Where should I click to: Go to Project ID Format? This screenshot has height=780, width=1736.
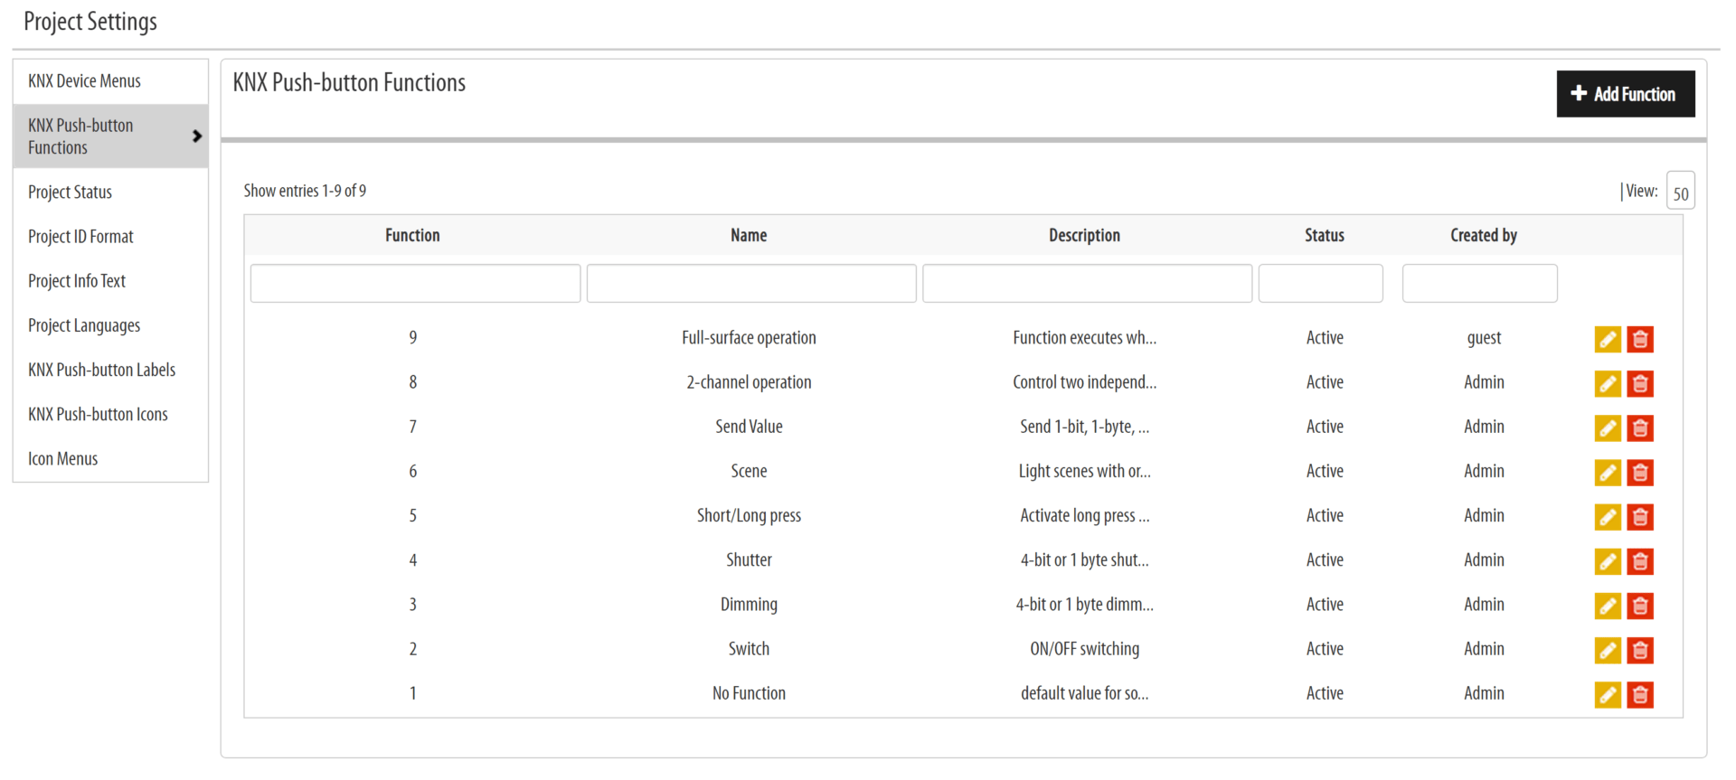[x=110, y=236]
